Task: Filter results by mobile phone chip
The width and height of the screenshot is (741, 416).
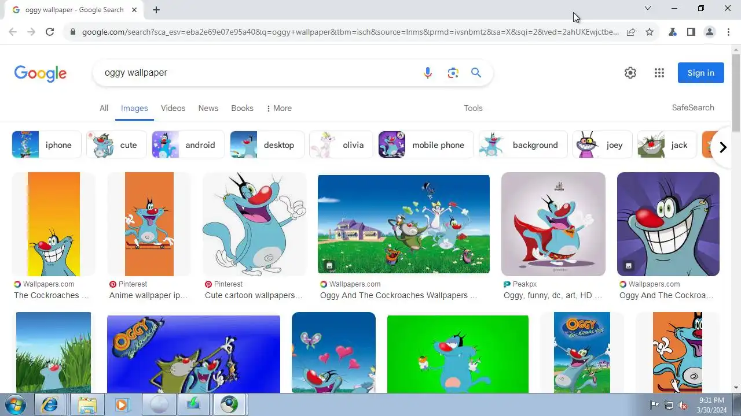Action: pyautogui.click(x=426, y=145)
